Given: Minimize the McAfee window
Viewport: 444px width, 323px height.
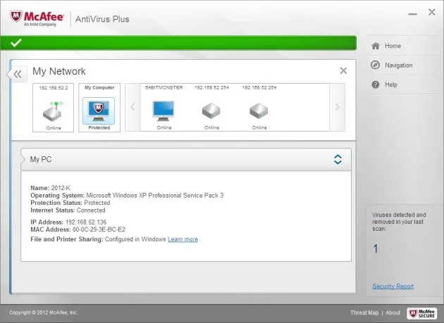Looking at the screenshot, I should point(412,13).
